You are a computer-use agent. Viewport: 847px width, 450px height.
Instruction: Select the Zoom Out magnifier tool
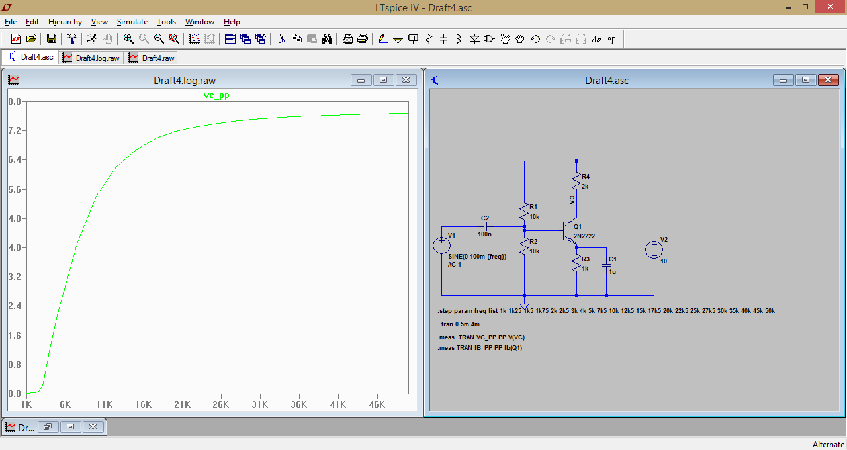159,39
